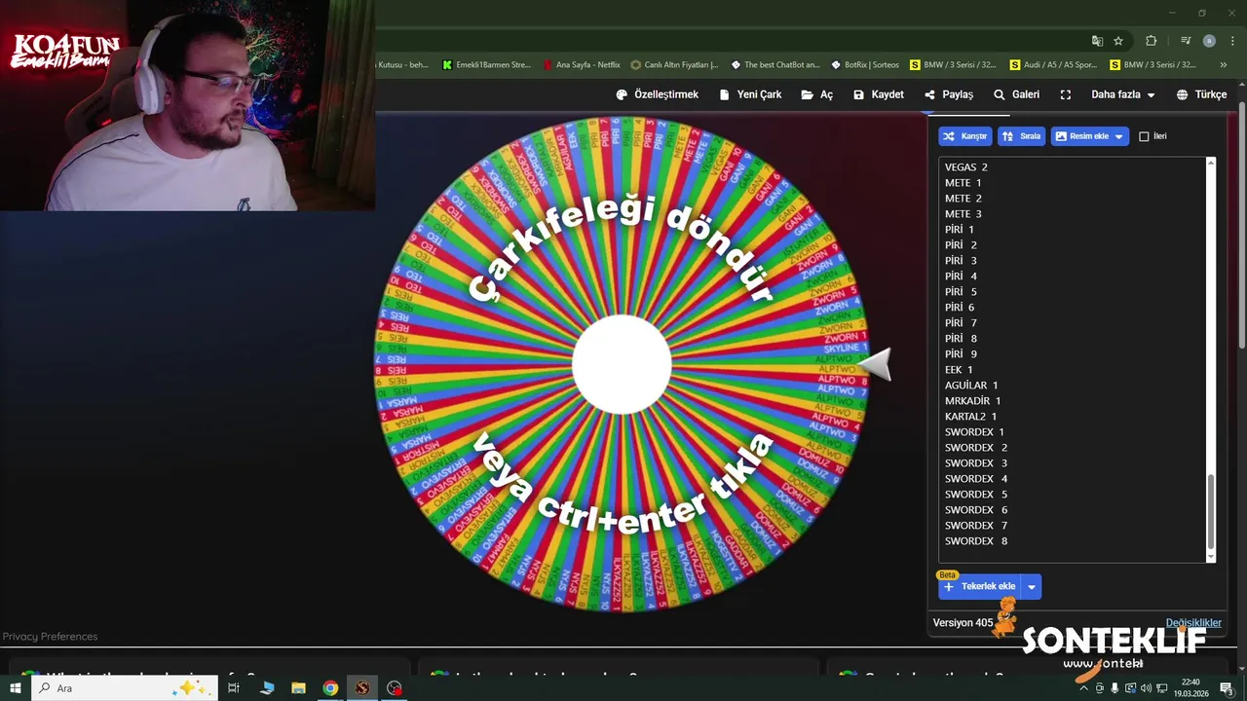The height and width of the screenshot is (701, 1247).
Task: Select the 'SWORDEX 4' entry line
Action: pos(976,479)
